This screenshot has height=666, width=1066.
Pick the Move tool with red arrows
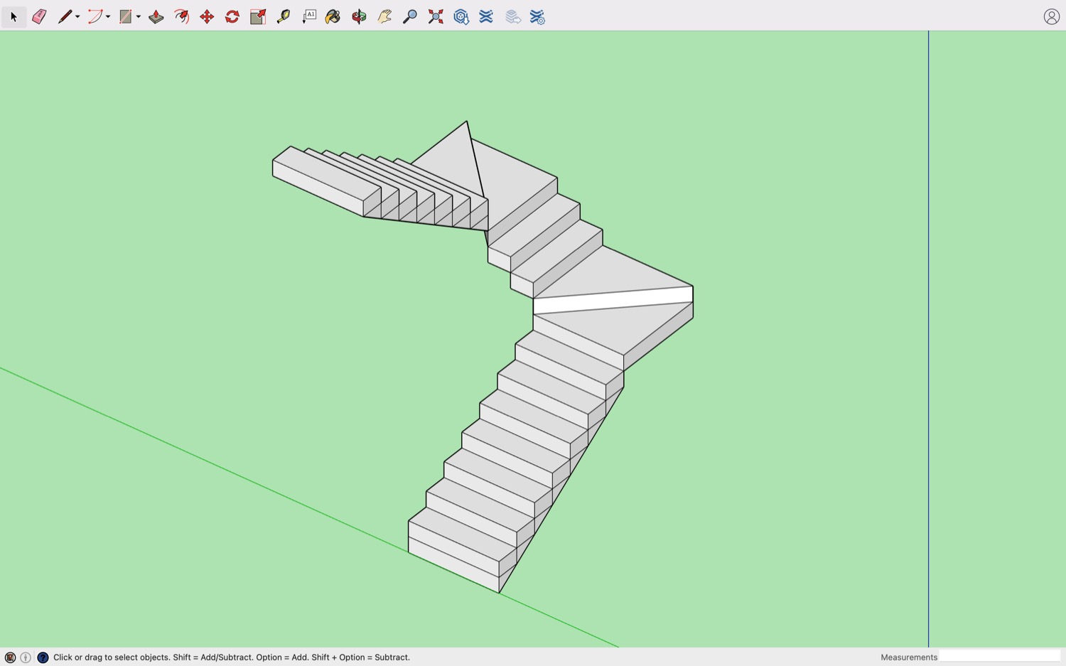click(207, 16)
